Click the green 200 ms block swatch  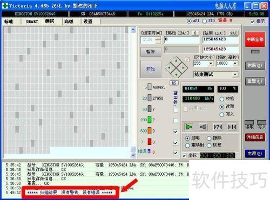150,120
